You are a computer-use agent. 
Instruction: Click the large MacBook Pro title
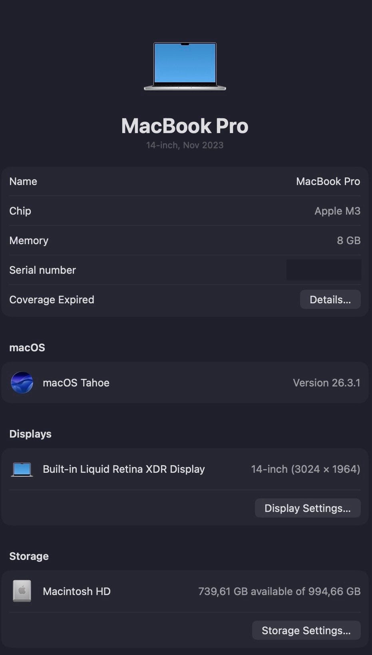click(x=185, y=126)
